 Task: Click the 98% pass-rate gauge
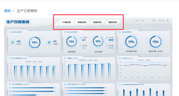35,43
